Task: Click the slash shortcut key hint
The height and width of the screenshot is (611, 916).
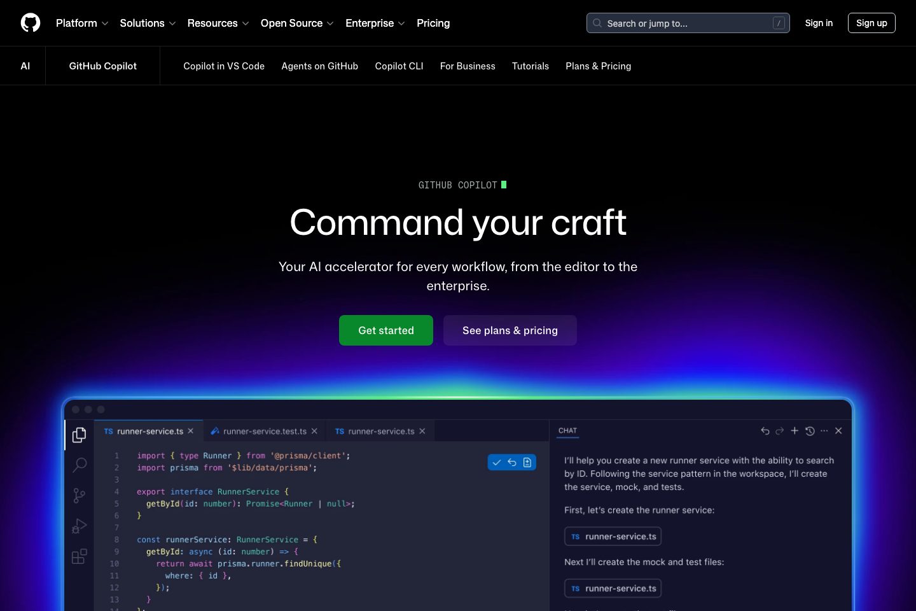Action: pos(779,23)
